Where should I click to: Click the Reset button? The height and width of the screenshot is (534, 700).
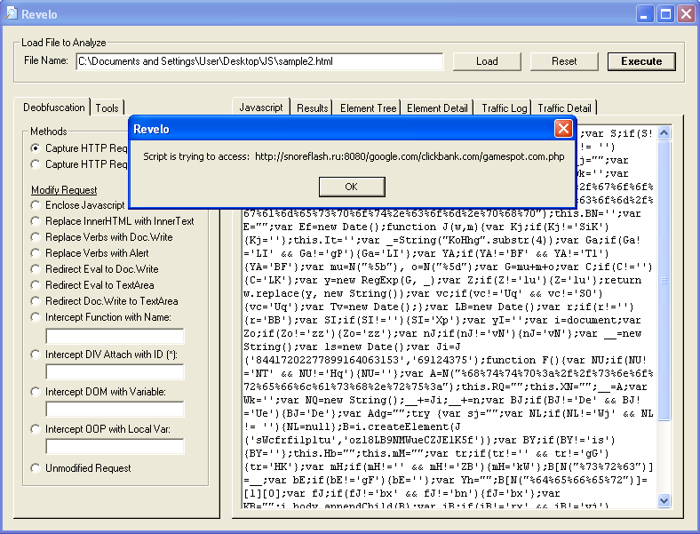[564, 61]
